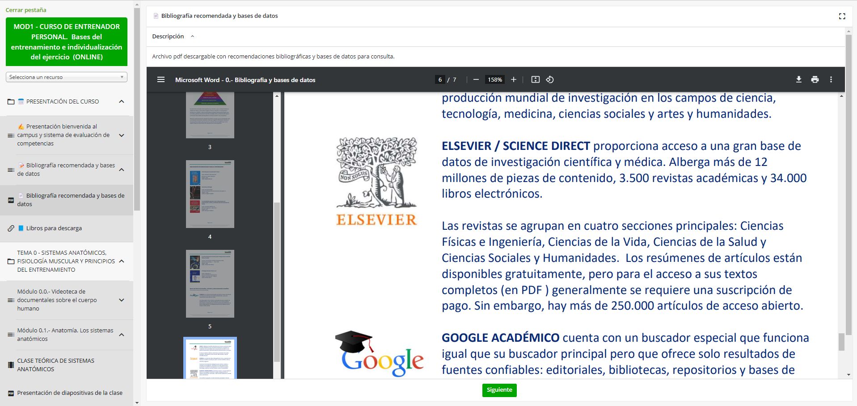This screenshot has height=406, width=857.
Task: Click the fit to page icon
Action: [535, 80]
